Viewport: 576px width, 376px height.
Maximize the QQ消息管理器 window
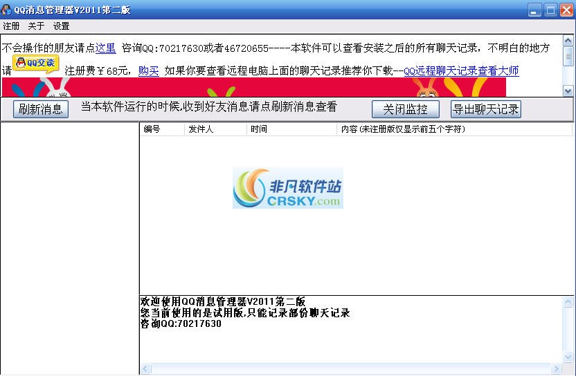coord(550,10)
